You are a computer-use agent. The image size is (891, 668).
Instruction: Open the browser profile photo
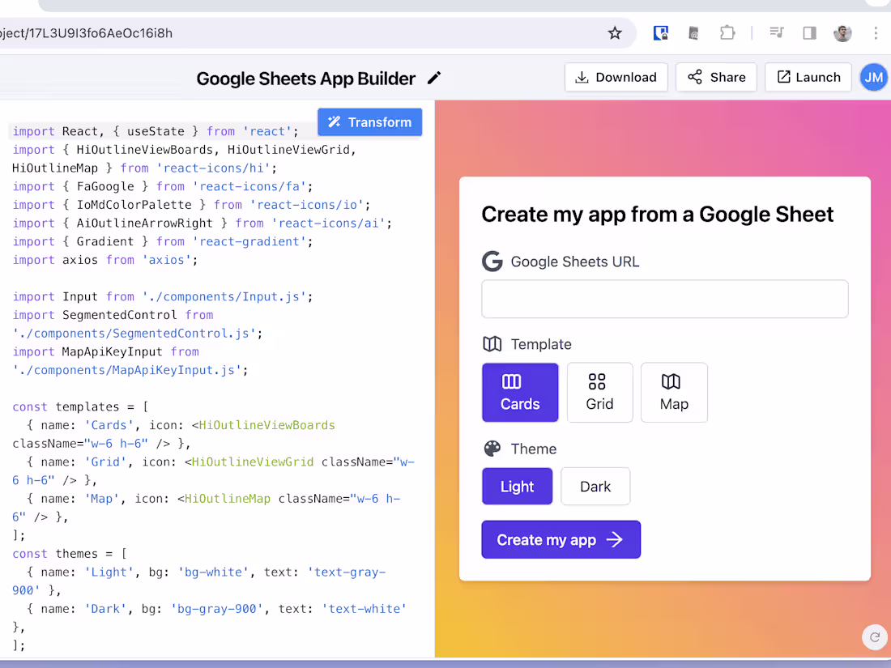coord(842,33)
